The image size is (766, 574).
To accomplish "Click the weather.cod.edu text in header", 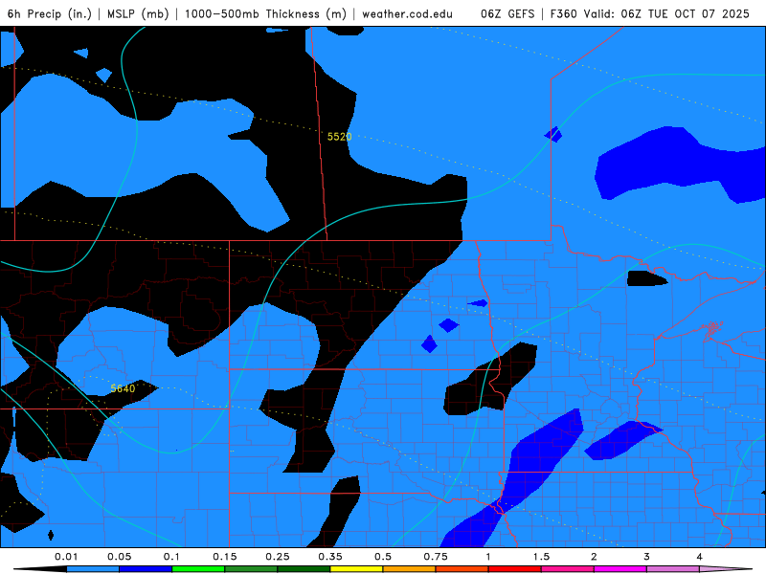I will point(407,13).
